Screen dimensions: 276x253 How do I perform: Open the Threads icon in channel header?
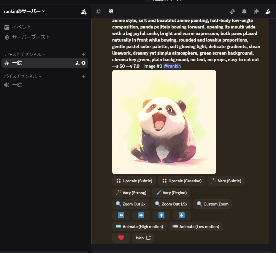232,12
